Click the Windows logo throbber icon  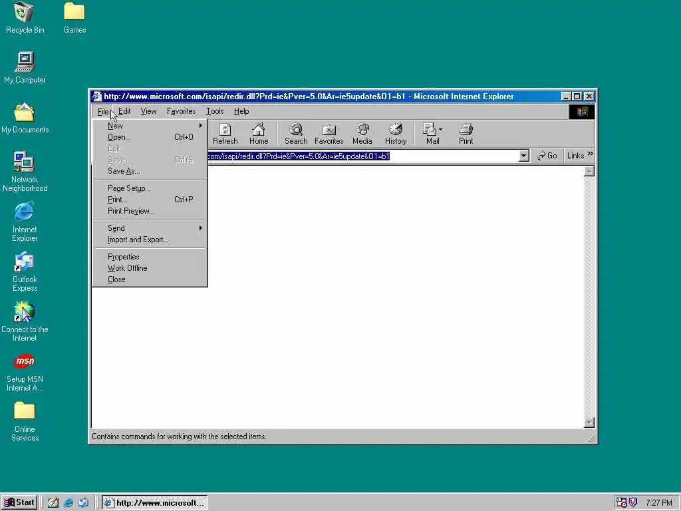[582, 112]
